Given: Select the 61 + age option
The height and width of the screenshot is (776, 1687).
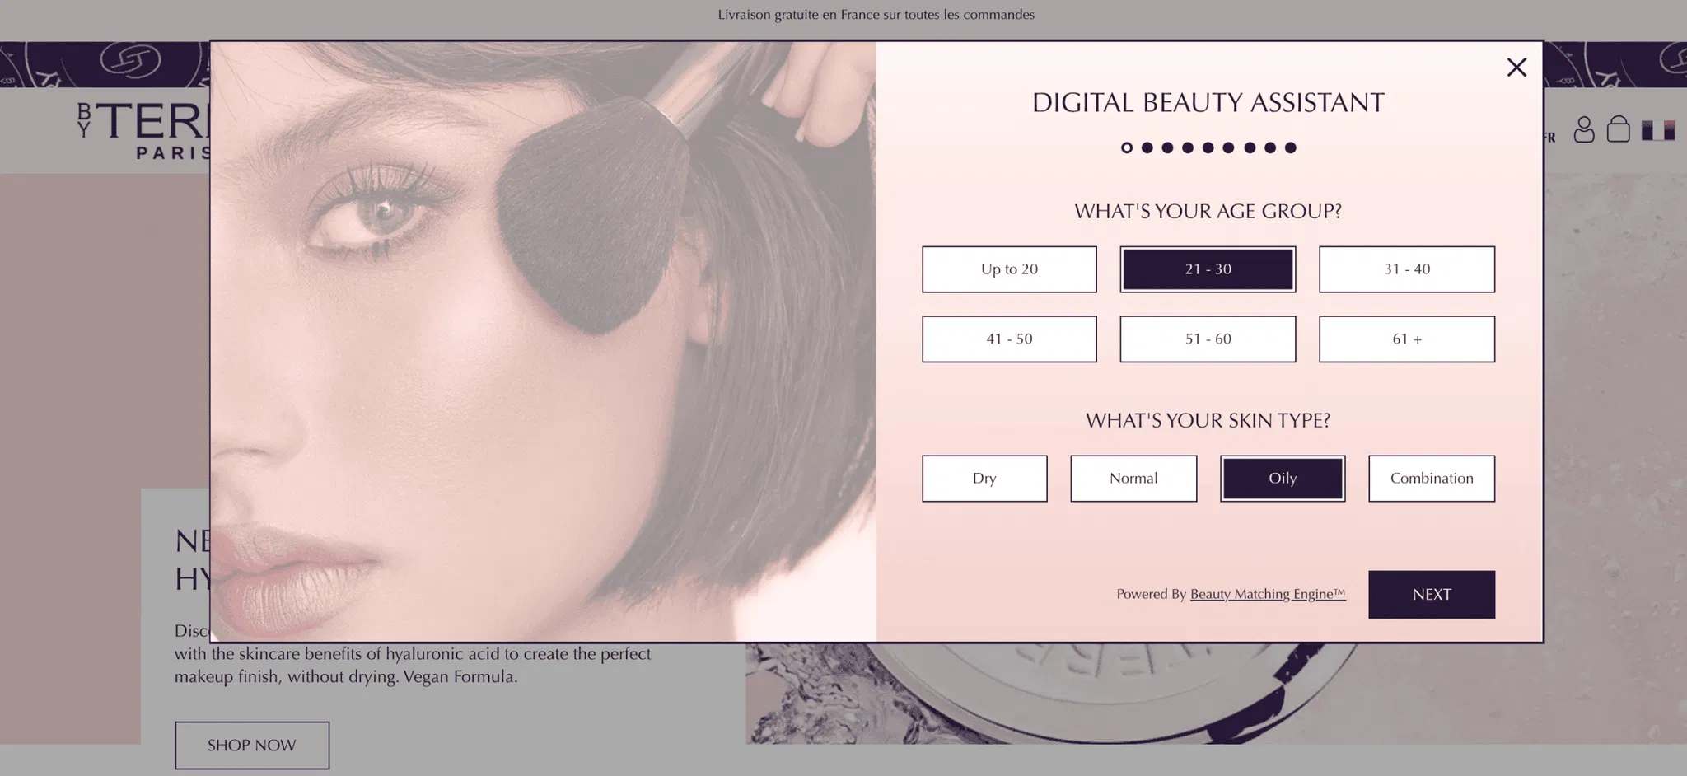Looking at the screenshot, I should click(x=1406, y=339).
